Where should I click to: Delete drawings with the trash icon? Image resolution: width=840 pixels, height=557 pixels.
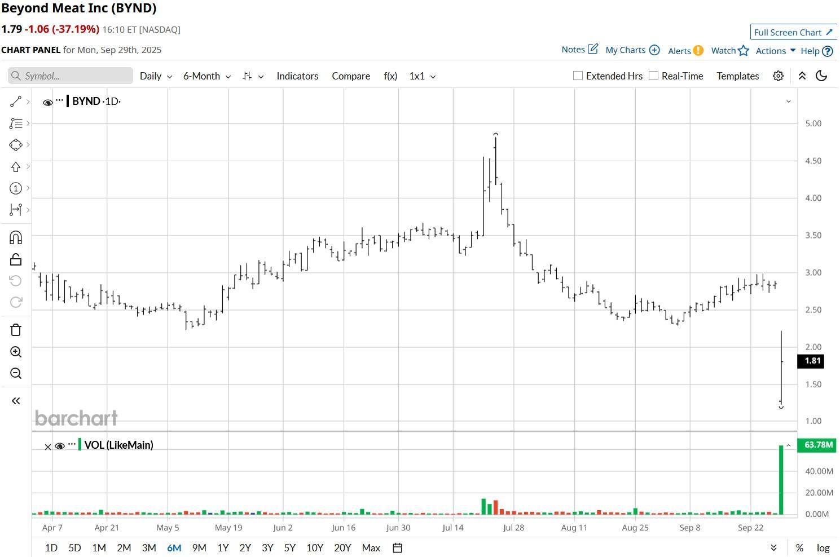tap(16, 330)
